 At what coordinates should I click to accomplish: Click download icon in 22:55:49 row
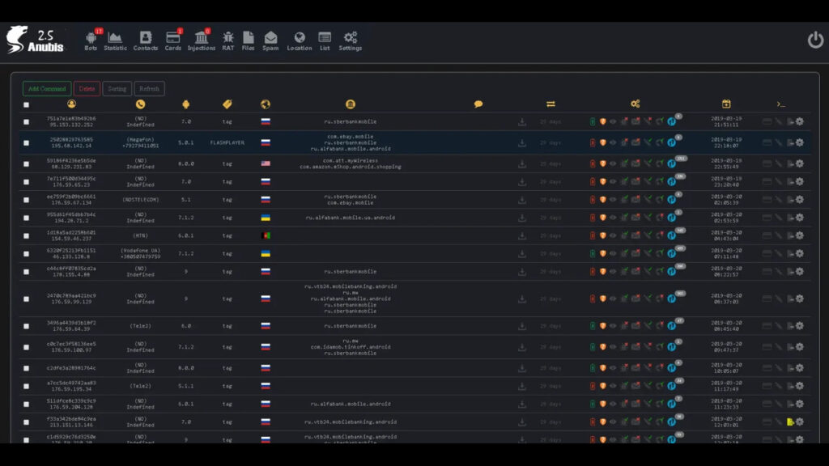click(x=522, y=163)
